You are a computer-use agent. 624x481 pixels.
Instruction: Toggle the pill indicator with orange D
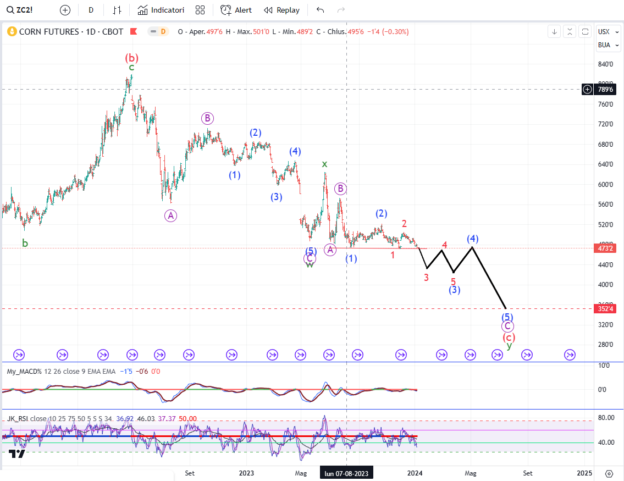coord(158,31)
